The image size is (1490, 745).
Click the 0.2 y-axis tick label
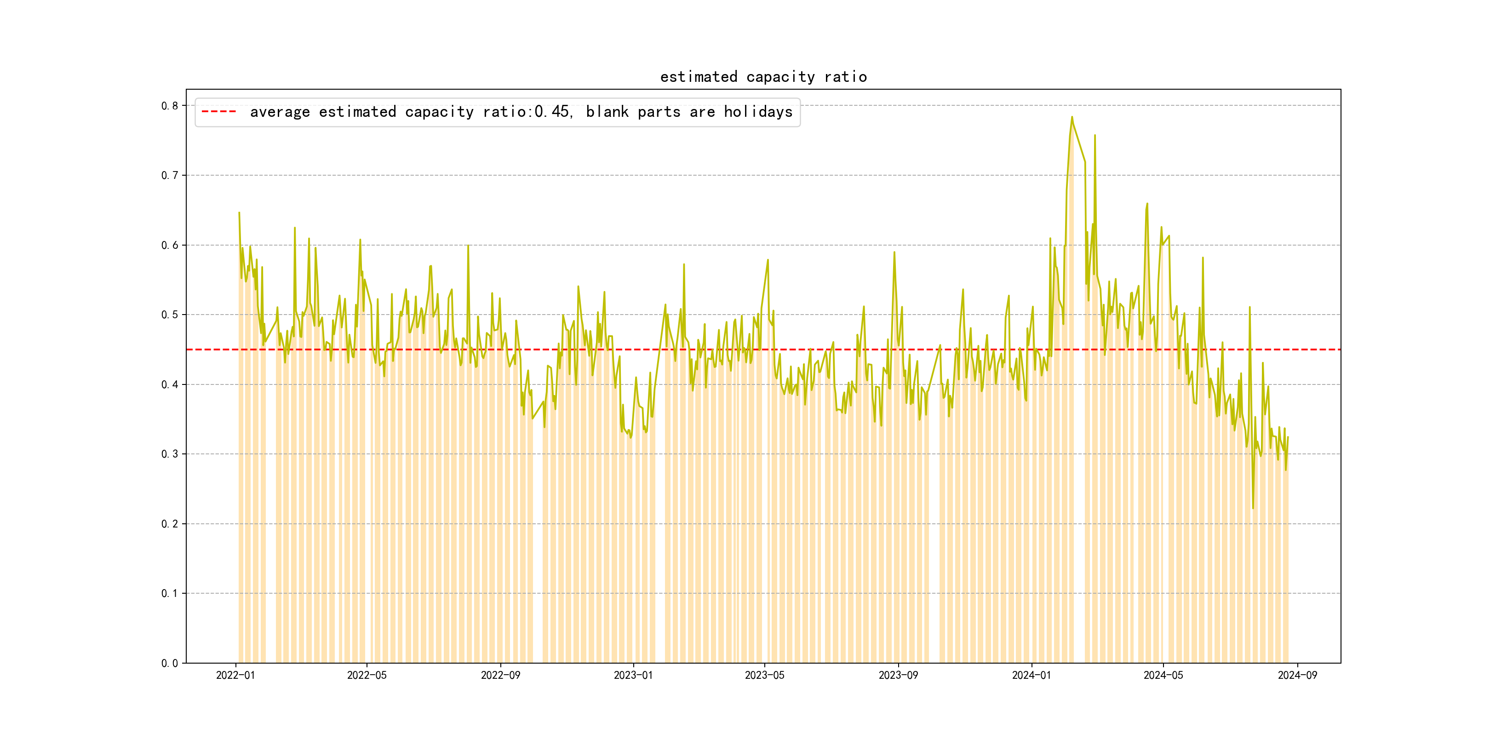click(170, 524)
